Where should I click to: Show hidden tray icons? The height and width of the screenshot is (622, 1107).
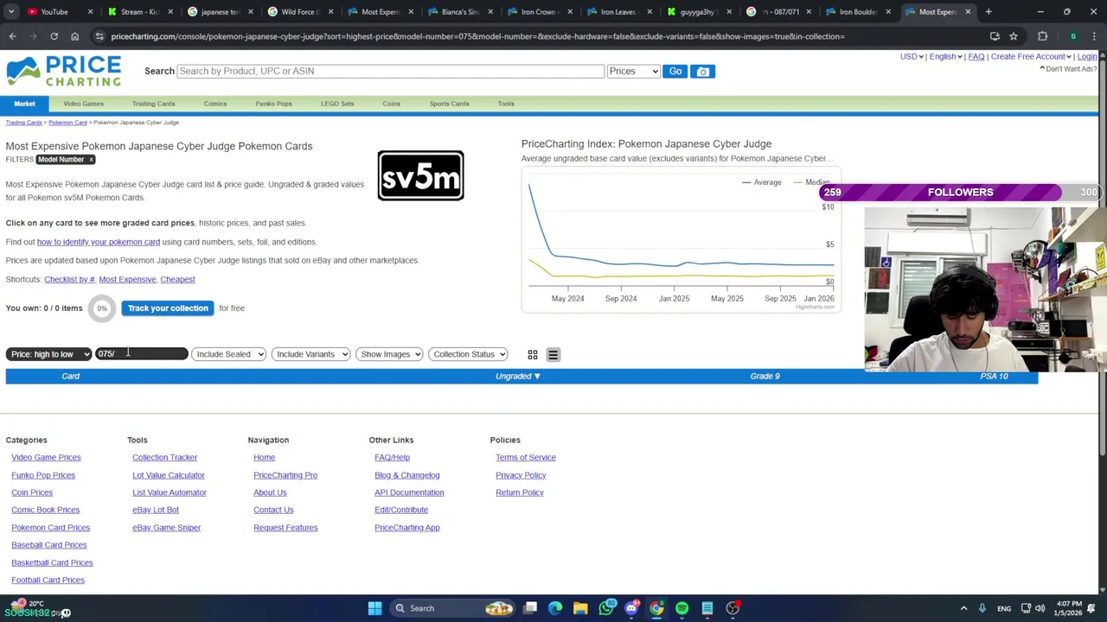click(963, 608)
